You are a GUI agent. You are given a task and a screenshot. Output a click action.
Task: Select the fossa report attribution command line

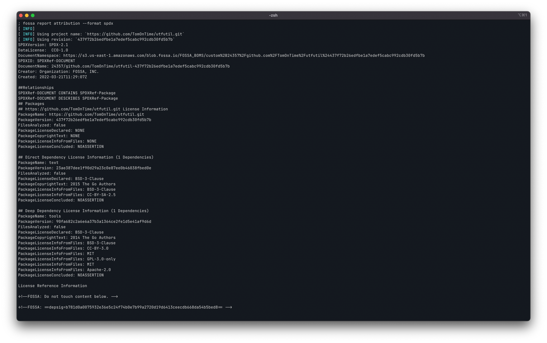(66, 23)
